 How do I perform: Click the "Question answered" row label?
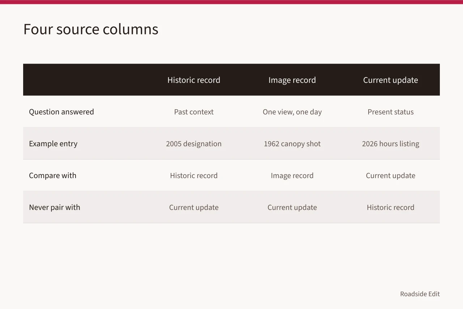point(61,112)
